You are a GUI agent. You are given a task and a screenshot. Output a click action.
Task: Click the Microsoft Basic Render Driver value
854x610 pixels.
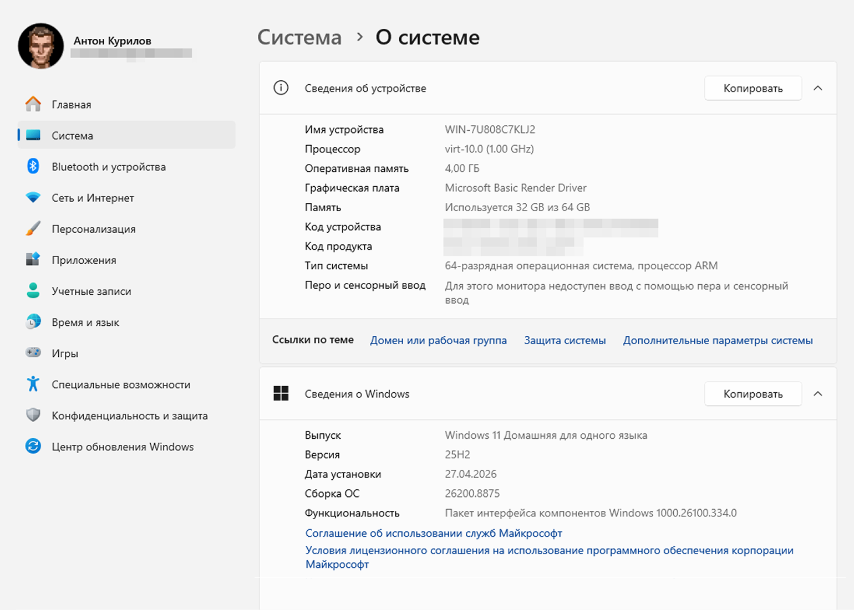pyautogui.click(x=515, y=187)
